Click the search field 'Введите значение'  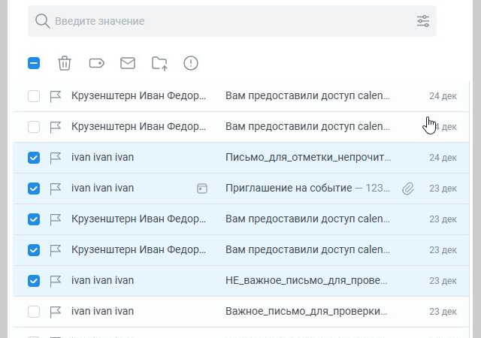[x=232, y=21]
